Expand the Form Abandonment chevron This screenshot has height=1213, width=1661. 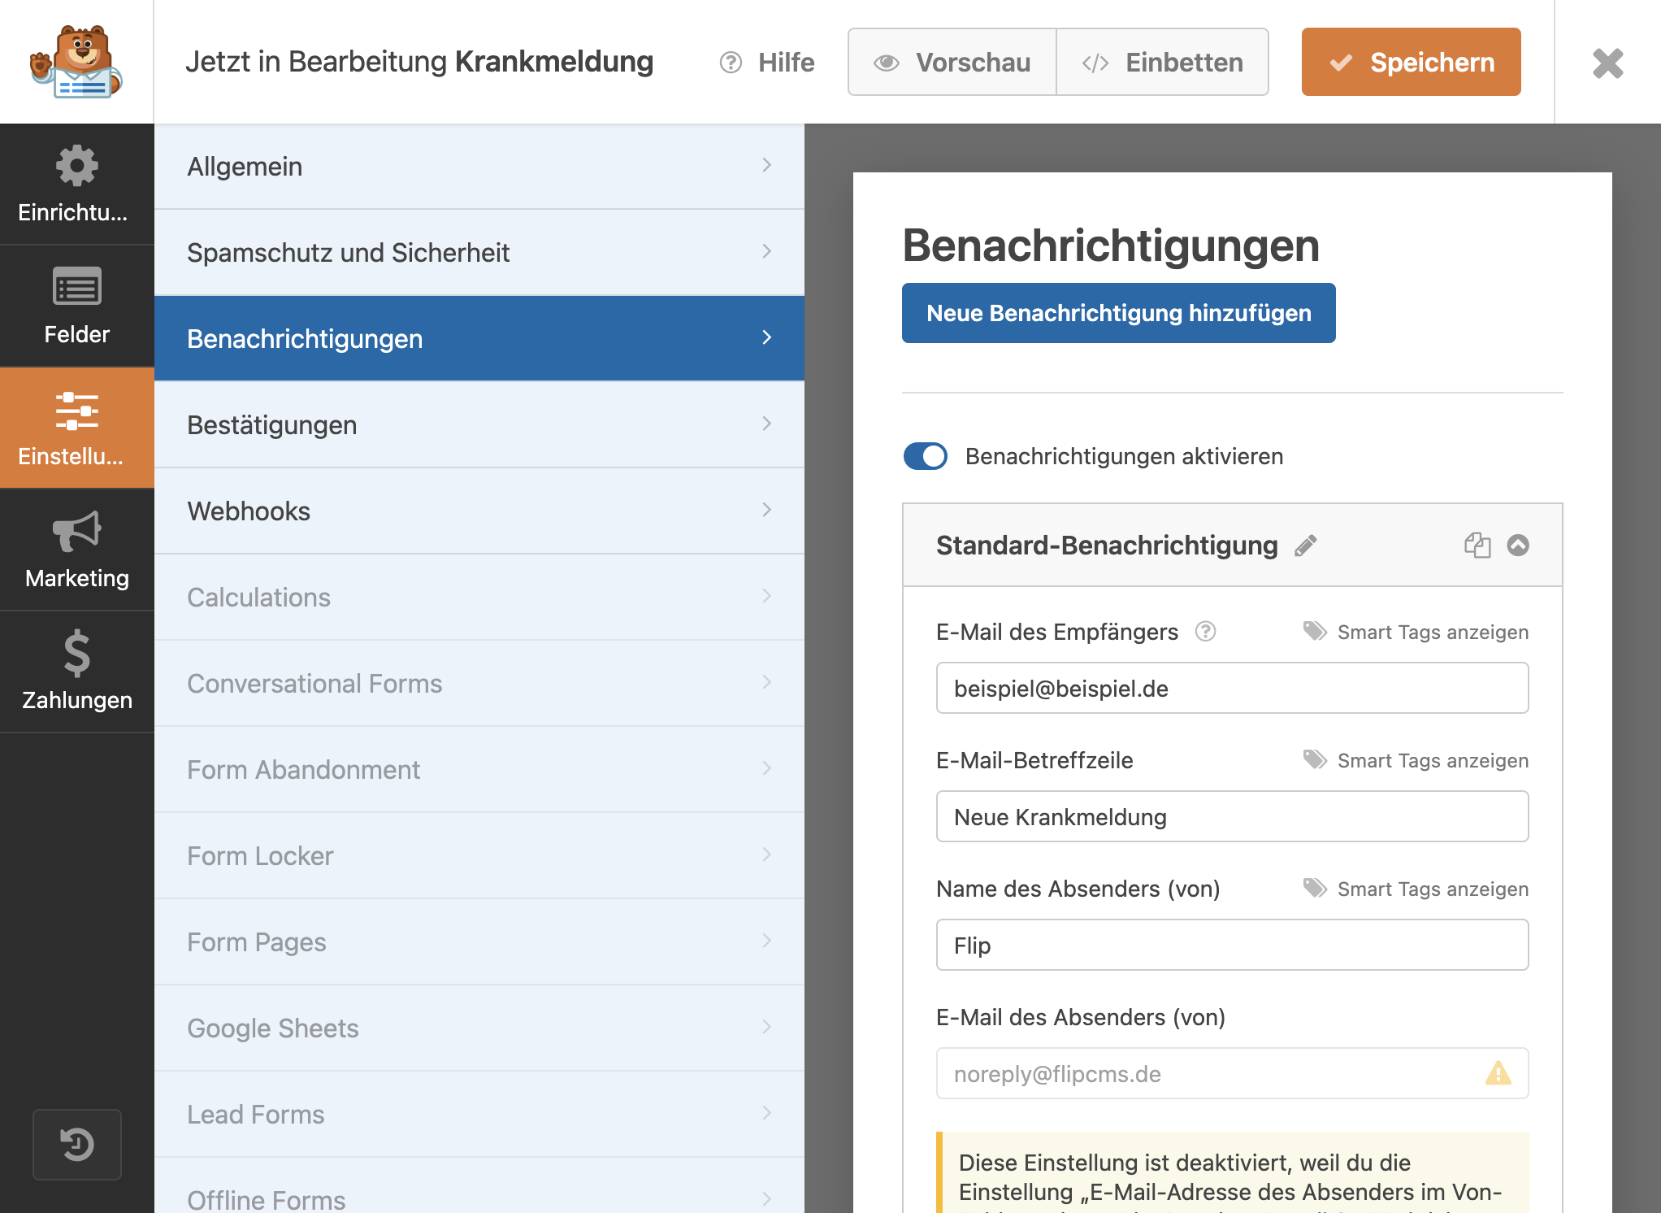tap(766, 768)
